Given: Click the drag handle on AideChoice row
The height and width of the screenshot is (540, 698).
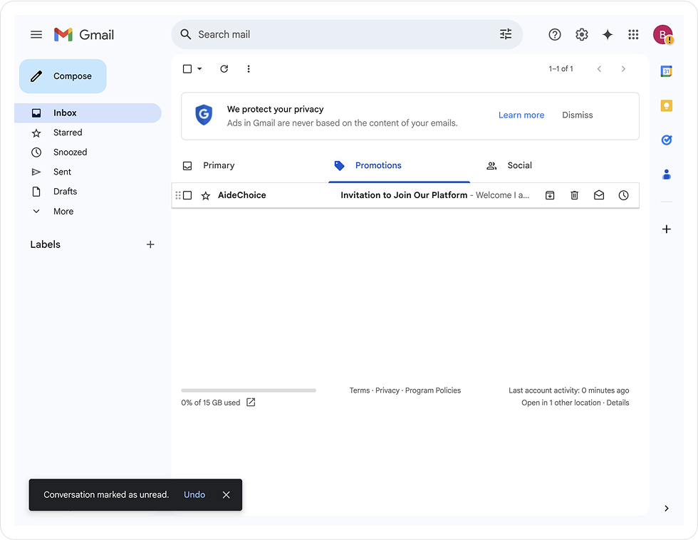Looking at the screenshot, I should [177, 195].
